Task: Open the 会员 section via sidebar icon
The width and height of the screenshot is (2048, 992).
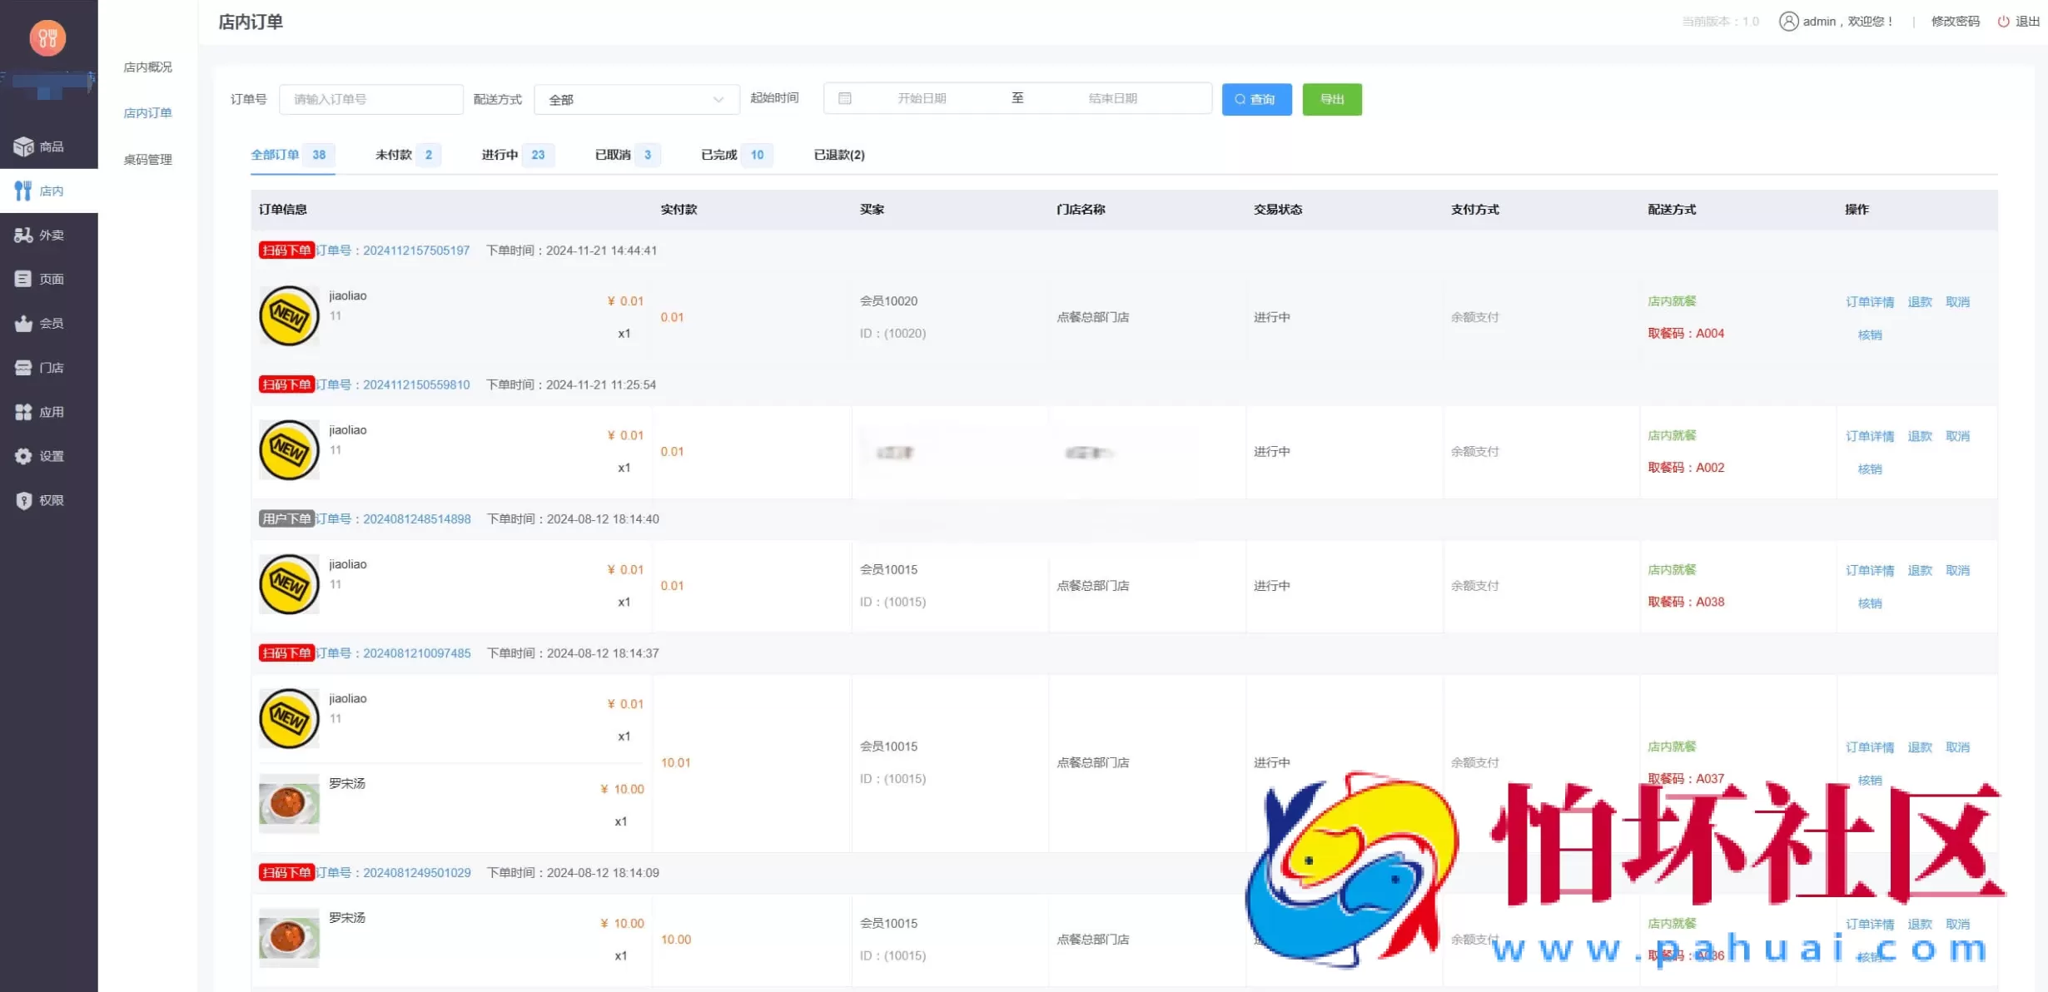Action: click(24, 323)
